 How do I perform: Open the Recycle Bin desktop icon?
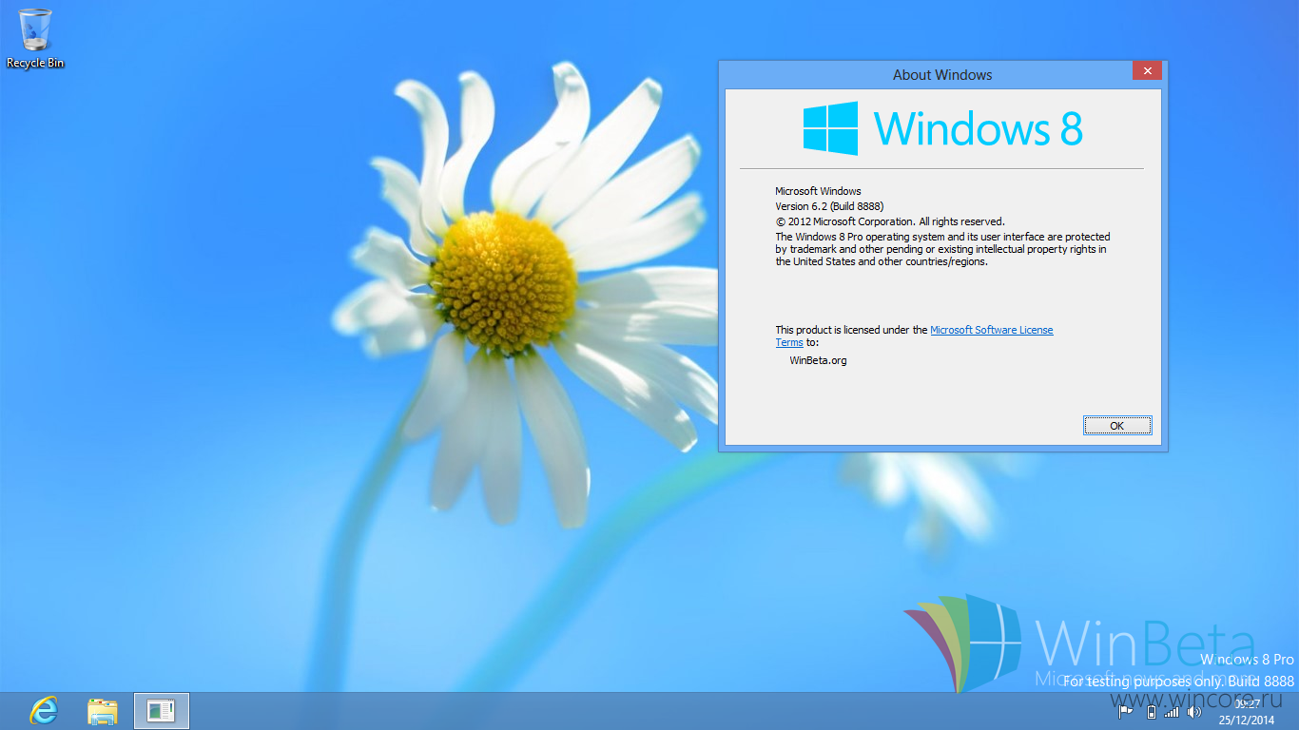pyautogui.click(x=35, y=38)
